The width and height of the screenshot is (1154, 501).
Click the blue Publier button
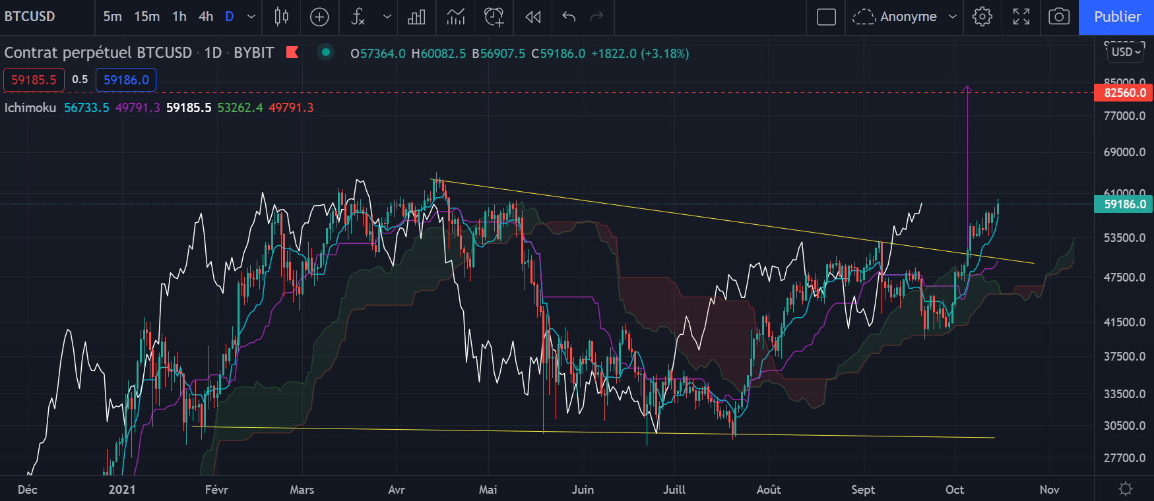(x=1116, y=17)
